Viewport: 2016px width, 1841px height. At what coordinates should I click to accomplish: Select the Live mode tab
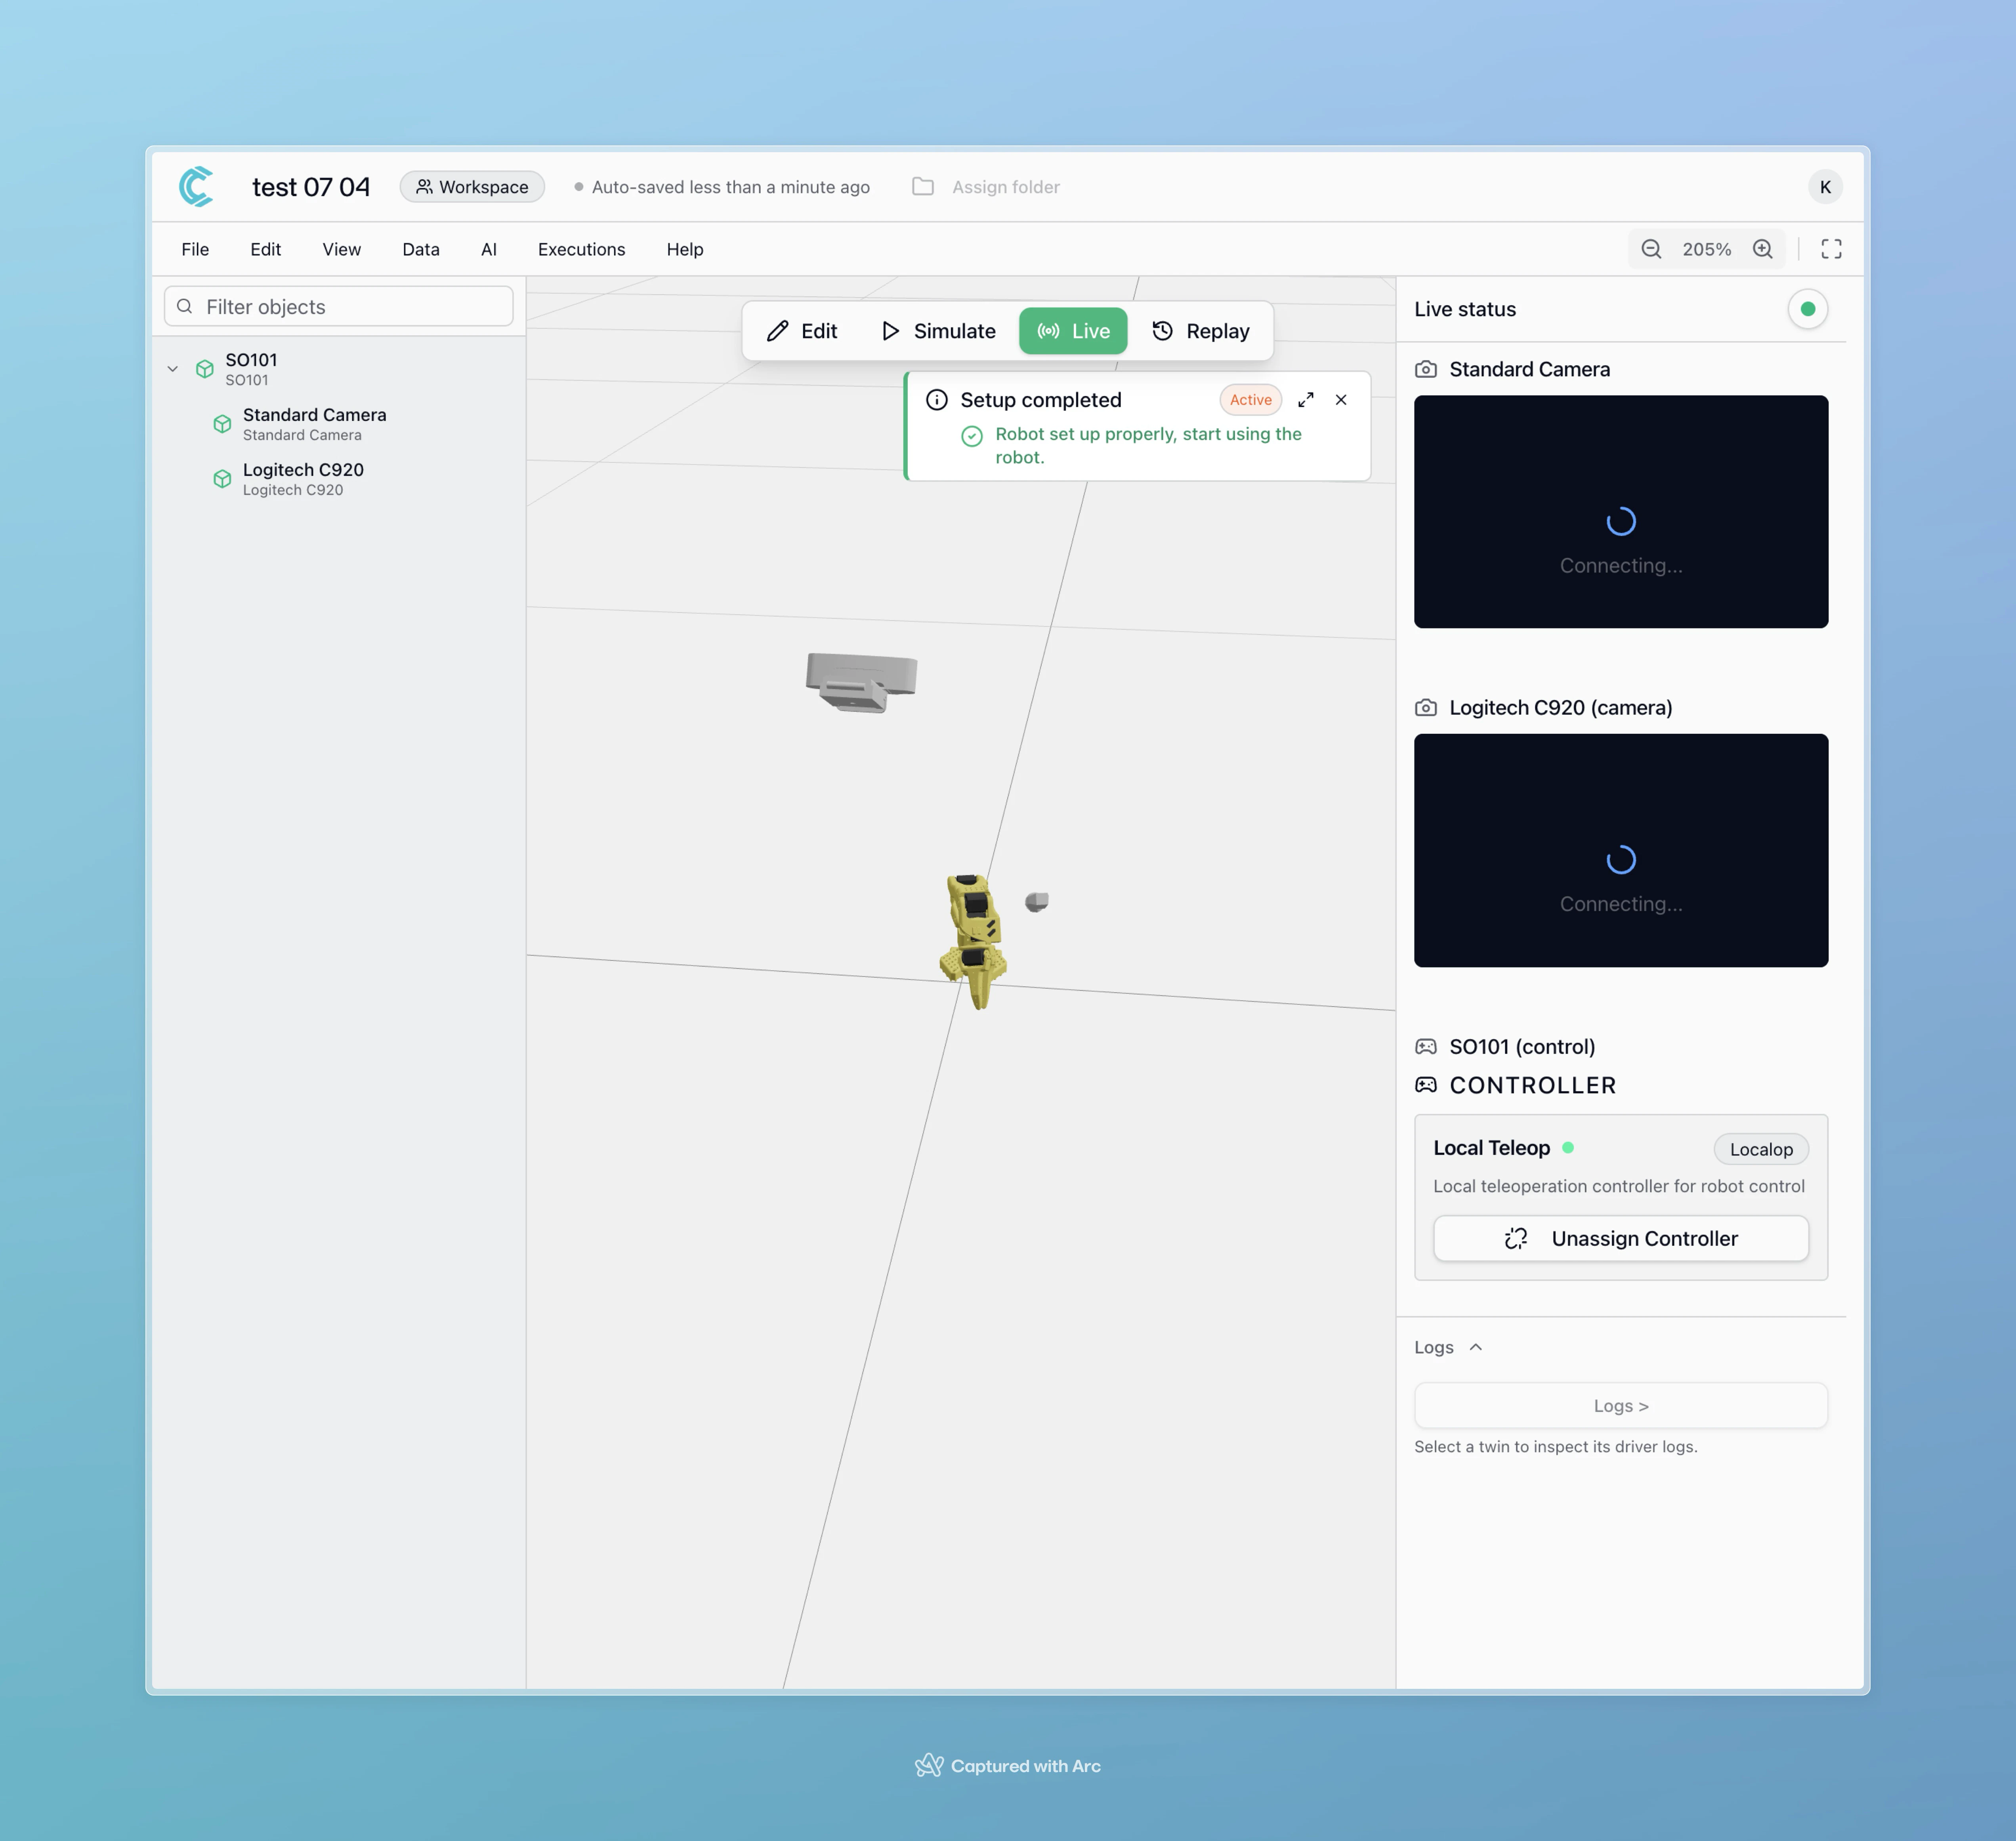1073,331
